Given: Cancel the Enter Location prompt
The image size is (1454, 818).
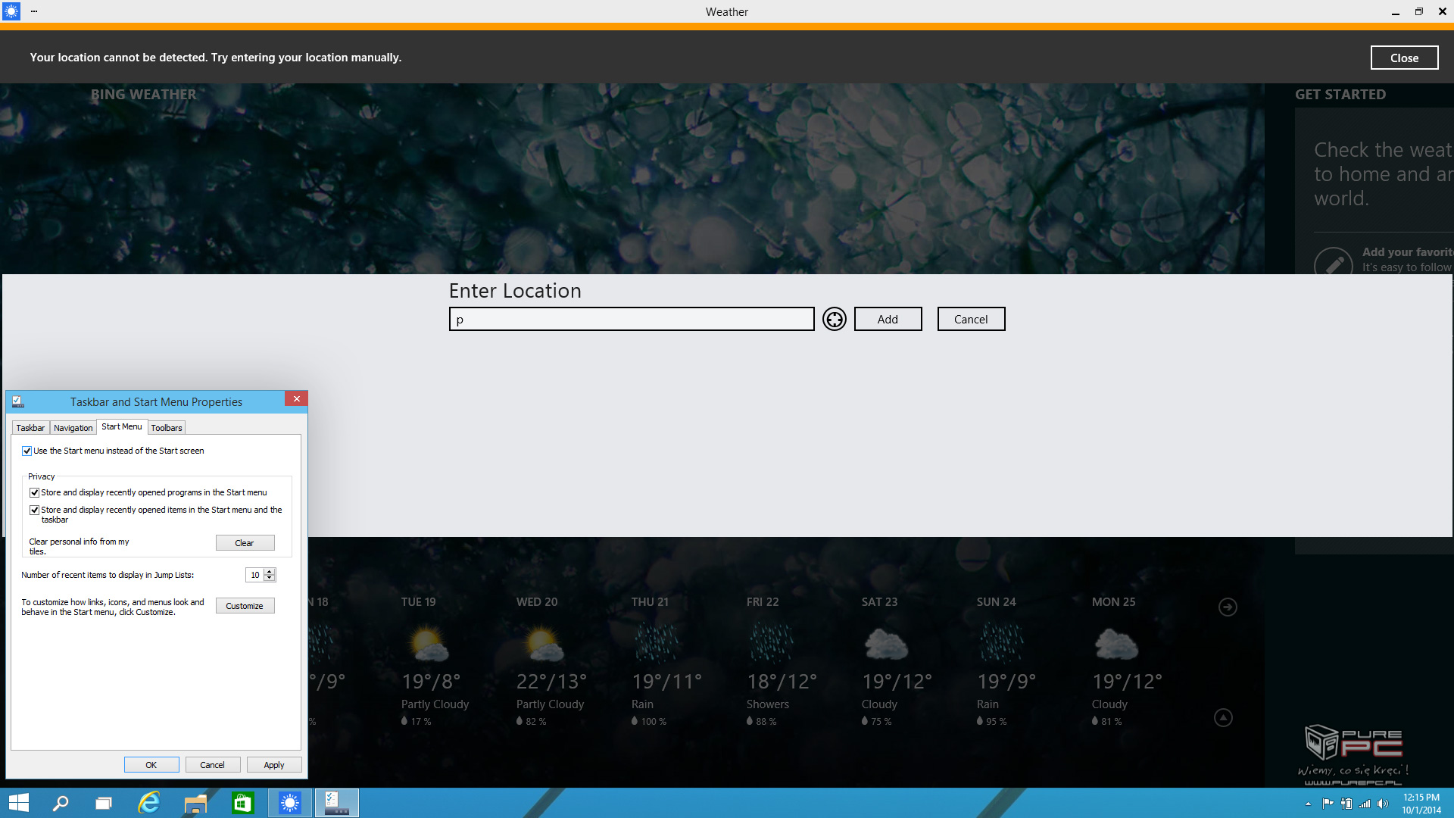Looking at the screenshot, I should (971, 319).
